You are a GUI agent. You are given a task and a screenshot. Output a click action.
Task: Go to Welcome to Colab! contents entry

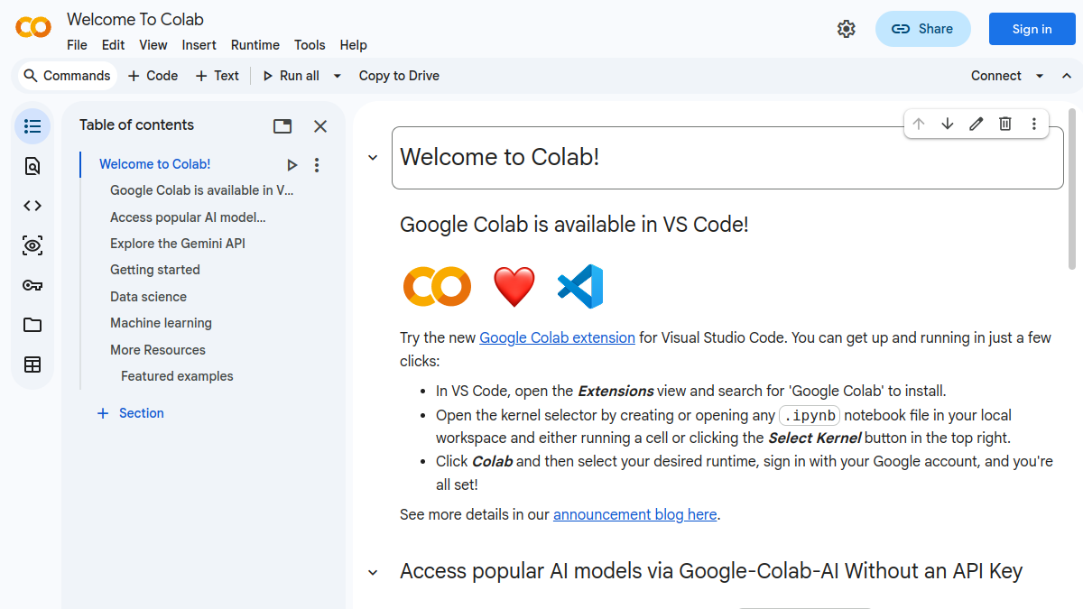coord(154,164)
